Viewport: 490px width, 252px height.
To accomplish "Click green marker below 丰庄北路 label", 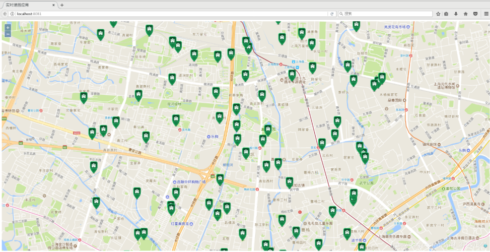I will click(x=94, y=167).
